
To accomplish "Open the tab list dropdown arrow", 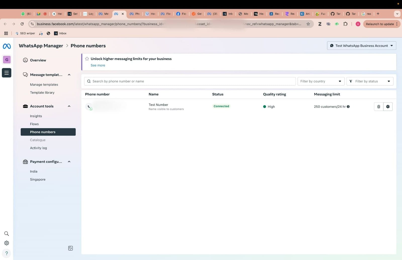I will [397, 14].
